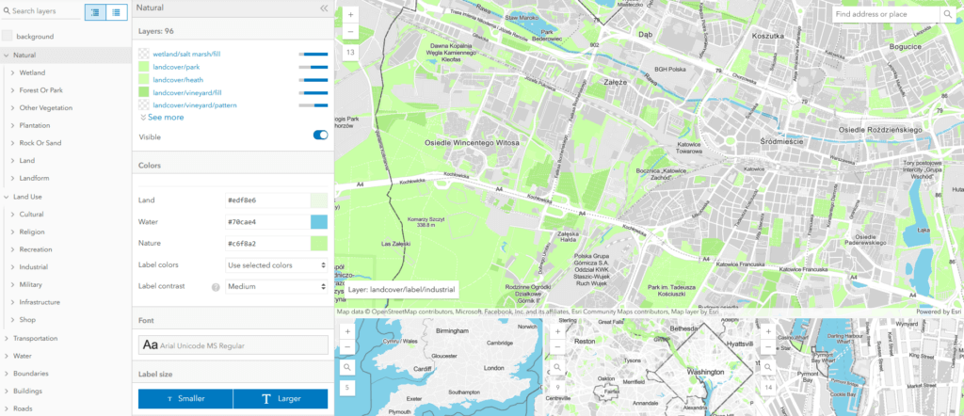This screenshot has height=416, width=964.
Task: Expand the Boundaries group
Action: pos(6,374)
